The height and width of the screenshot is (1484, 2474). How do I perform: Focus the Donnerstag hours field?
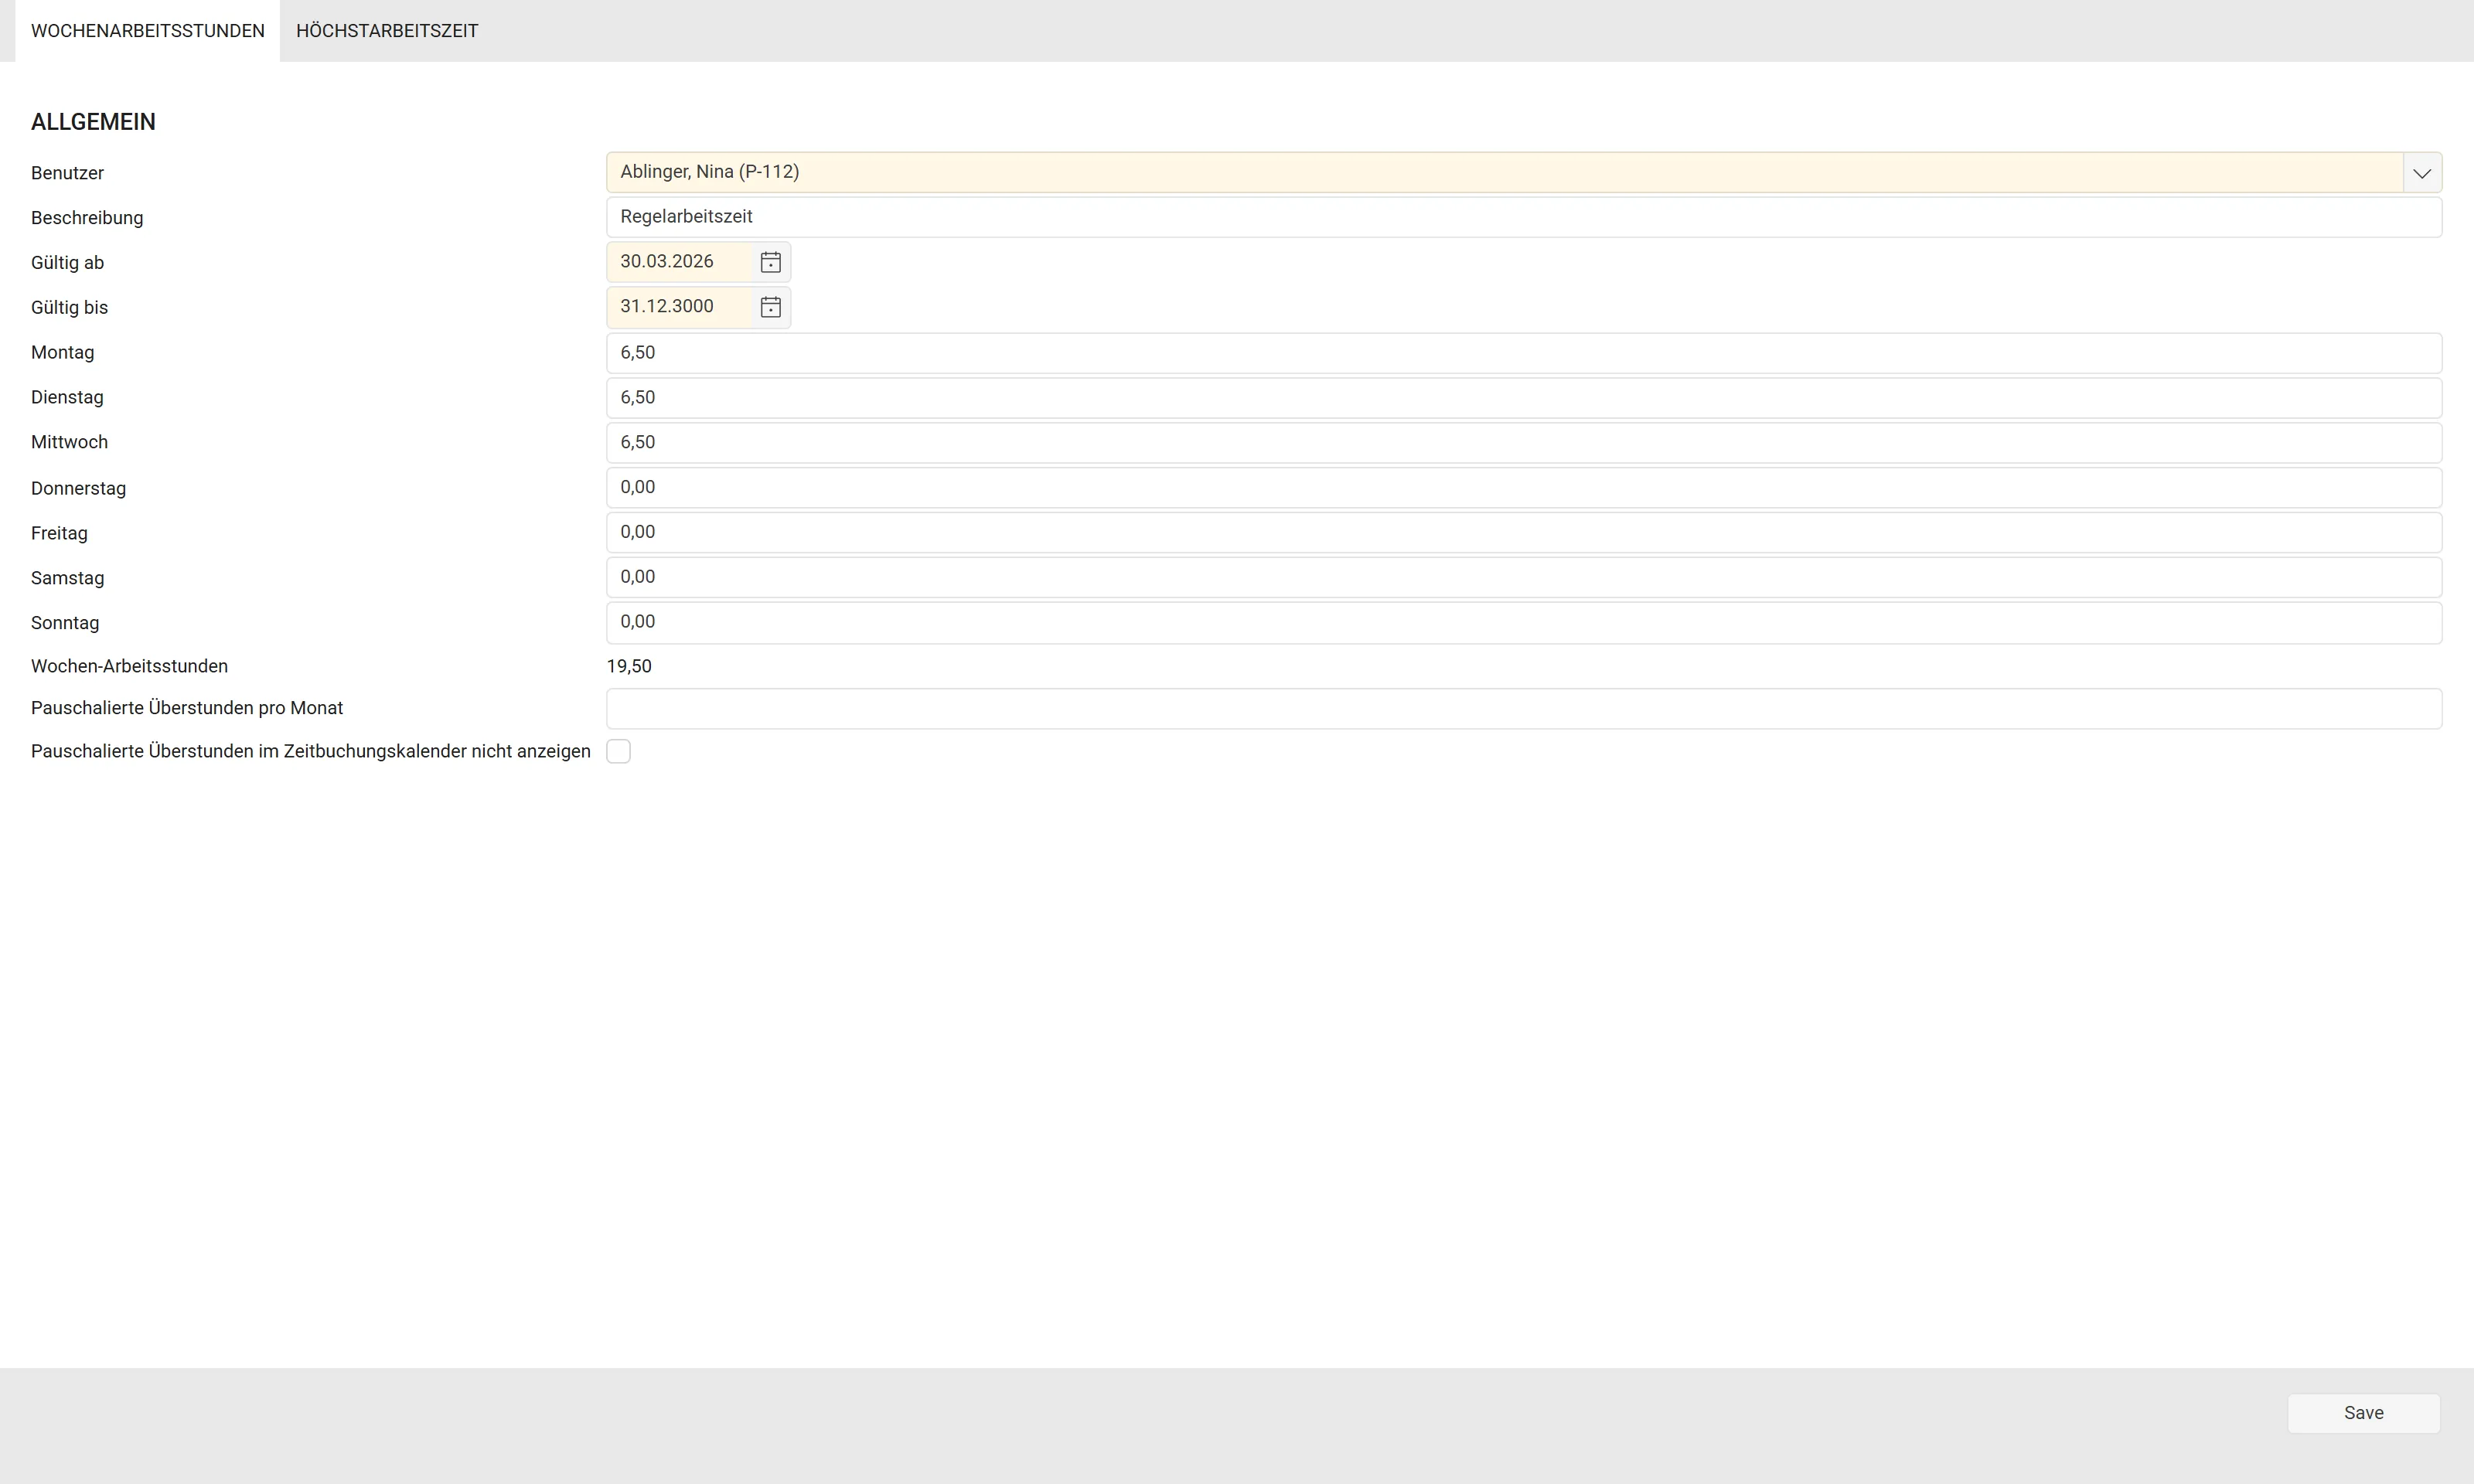pyautogui.click(x=1524, y=488)
